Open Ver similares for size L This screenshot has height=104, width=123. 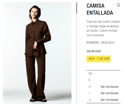[109, 93]
